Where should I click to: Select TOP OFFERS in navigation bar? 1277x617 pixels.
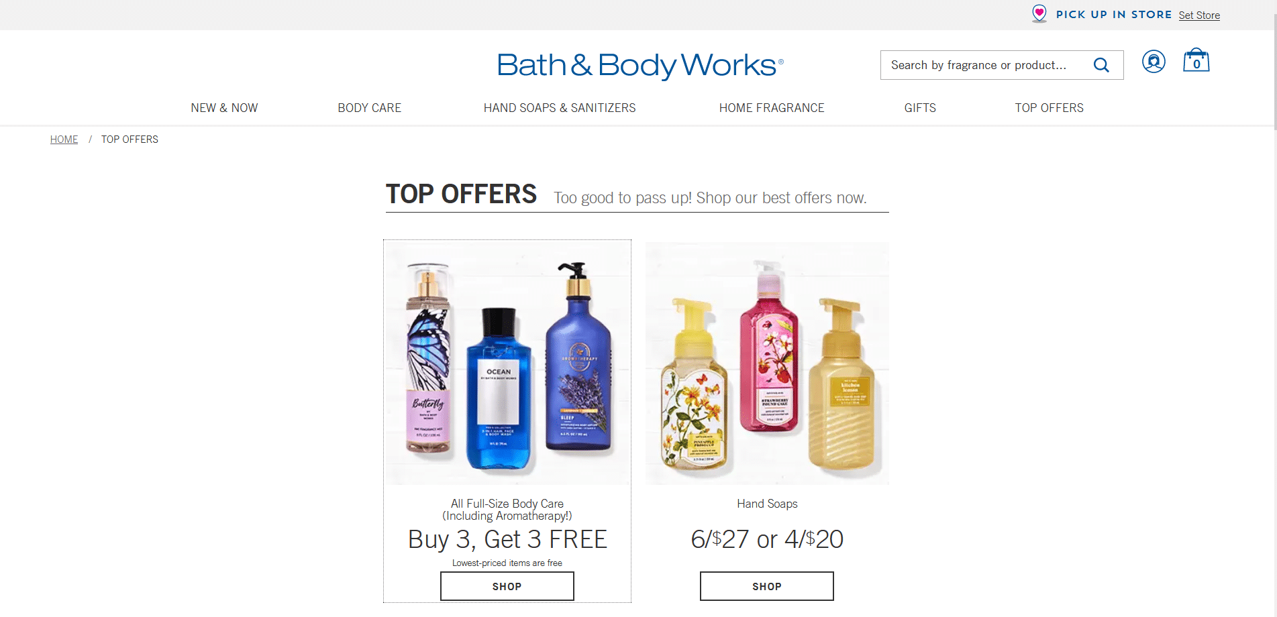pyautogui.click(x=1049, y=108)
